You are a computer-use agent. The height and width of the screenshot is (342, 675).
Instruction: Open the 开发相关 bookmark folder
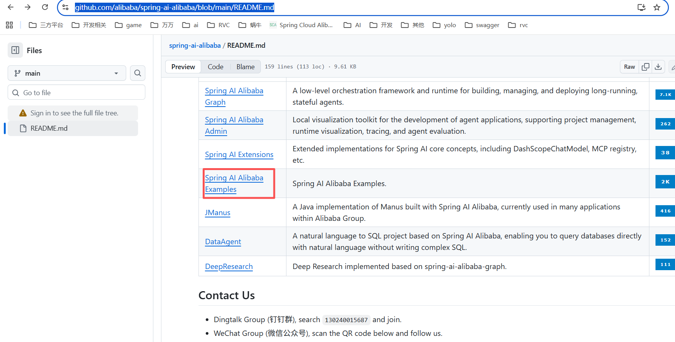coord(89,25)
